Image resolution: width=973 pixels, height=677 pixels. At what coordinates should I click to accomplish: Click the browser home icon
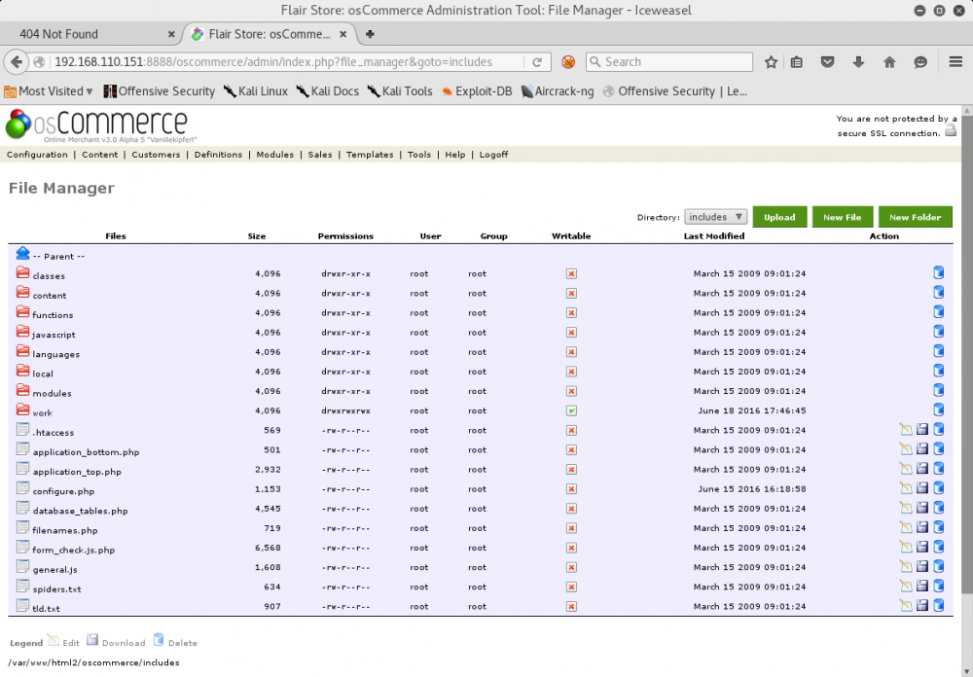coord(889,62)
